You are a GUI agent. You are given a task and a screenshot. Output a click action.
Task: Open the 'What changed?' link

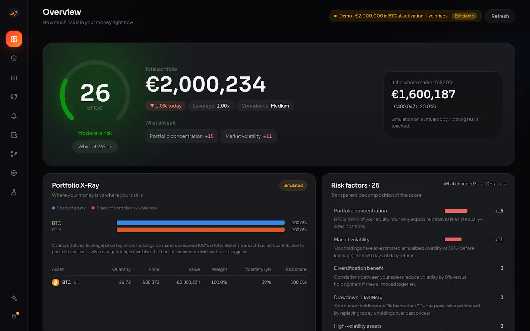tap(462, 184)
